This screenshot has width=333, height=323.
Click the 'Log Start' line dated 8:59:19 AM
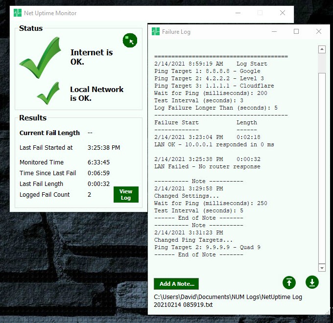pos(211,64)
